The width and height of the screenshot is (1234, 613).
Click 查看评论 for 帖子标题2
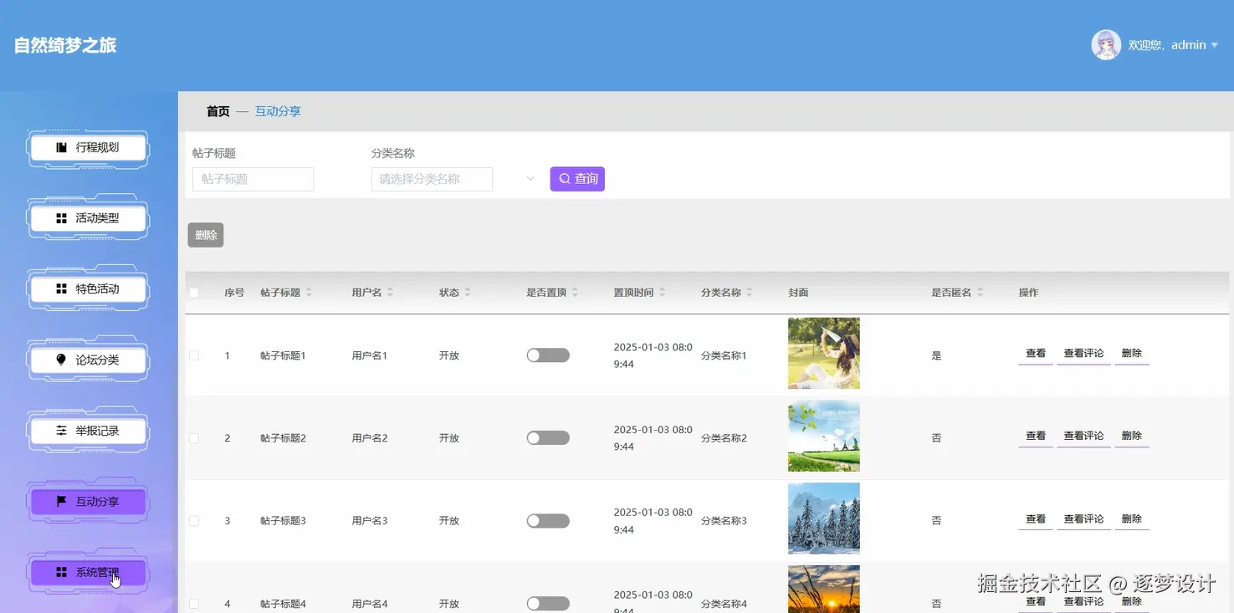pyautogui.click(x=1083, y=437)
